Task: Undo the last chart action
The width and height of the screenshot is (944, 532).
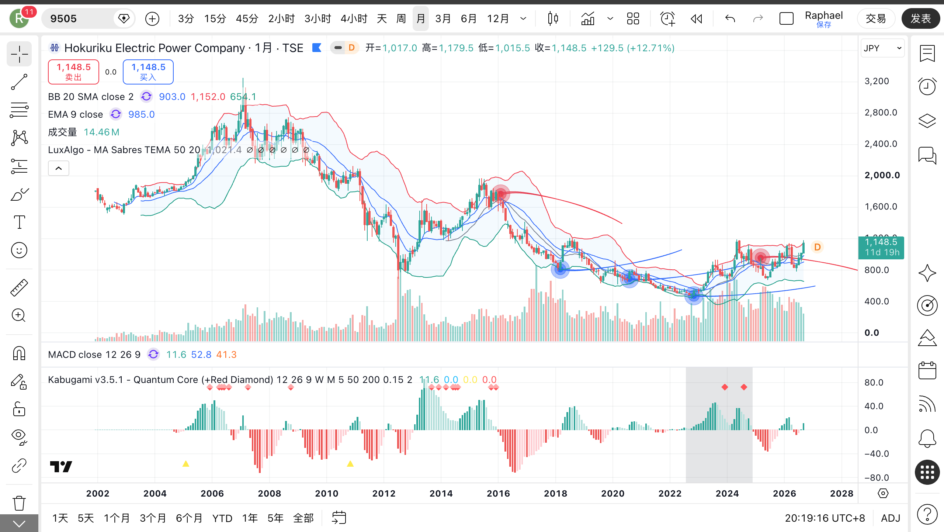Action: point(730,18)
